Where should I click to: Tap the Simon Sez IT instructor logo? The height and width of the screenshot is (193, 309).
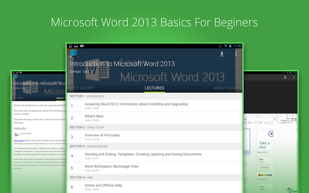(17, 134)
